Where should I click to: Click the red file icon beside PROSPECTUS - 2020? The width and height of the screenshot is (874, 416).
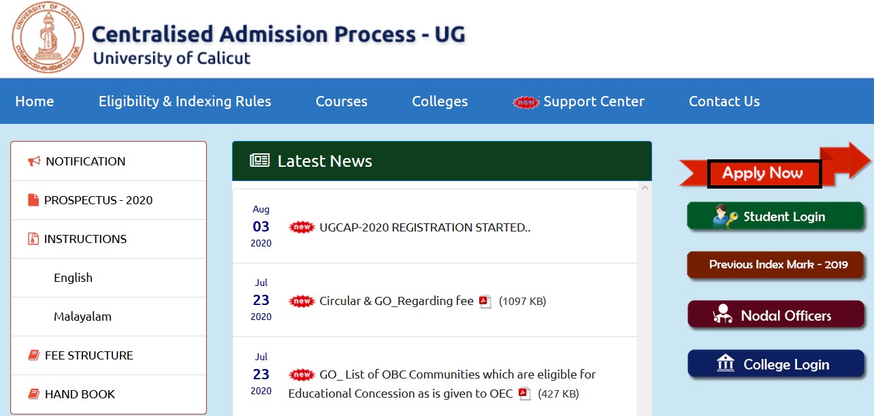[33, 200]
